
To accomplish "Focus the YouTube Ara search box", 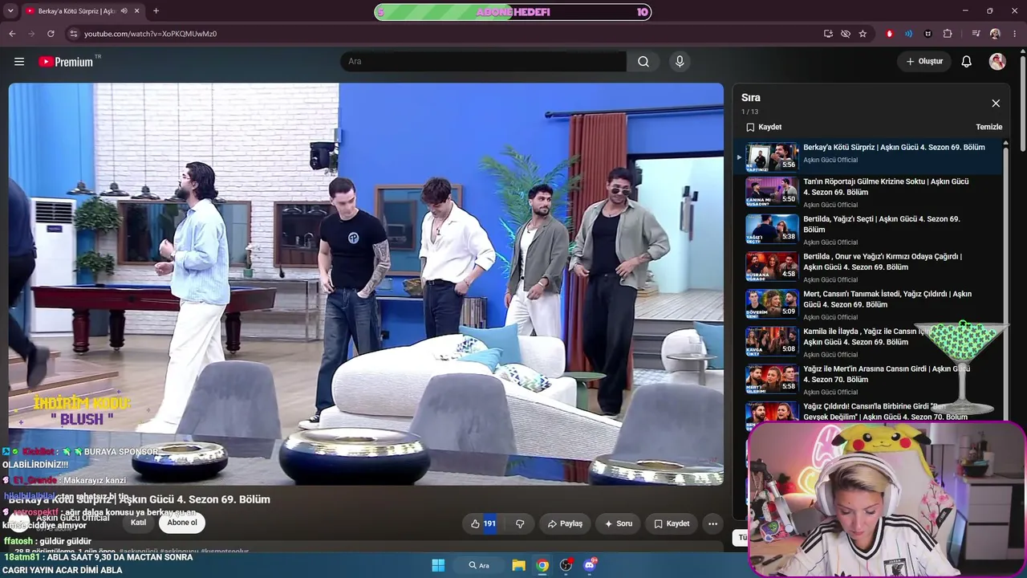I will pos(483,62).
